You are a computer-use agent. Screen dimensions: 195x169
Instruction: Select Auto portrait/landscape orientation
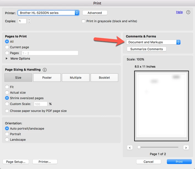pos(7,128)
